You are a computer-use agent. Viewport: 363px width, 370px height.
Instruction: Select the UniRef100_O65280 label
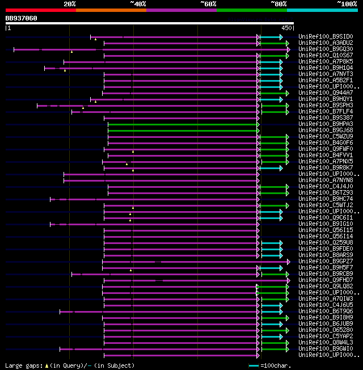click(x=326, y=330)
